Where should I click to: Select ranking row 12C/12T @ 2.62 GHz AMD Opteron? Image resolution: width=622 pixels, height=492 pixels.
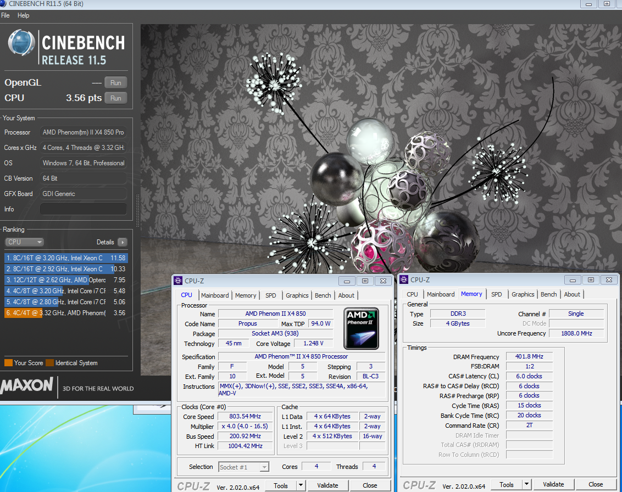66,280
